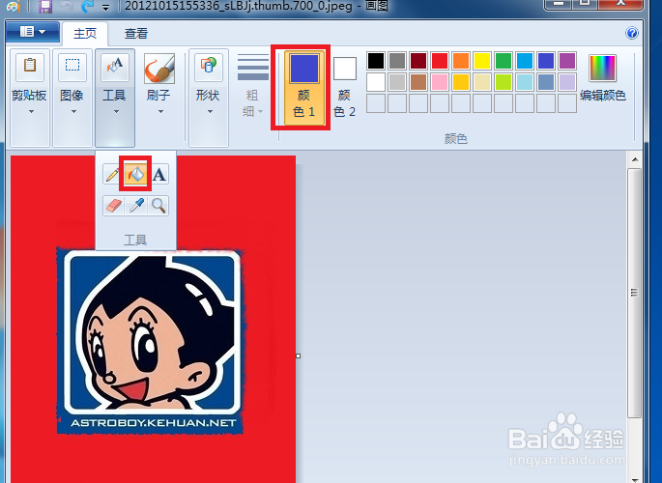Image resolution: width=662 pixels, height=483 pixels.
Task: Pick the black color swatch
Action: (376, 61)
